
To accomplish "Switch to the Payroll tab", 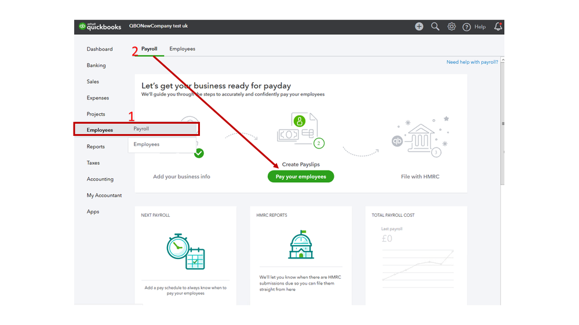I will coord(149,49).
